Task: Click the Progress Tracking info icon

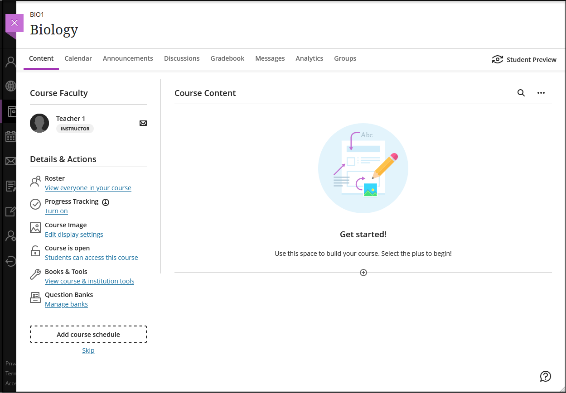Action: click(x=106, y=202)
